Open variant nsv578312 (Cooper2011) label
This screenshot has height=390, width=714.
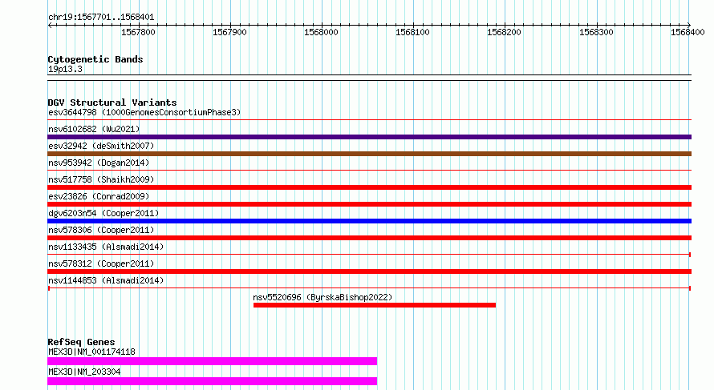(x=101, y=263)
